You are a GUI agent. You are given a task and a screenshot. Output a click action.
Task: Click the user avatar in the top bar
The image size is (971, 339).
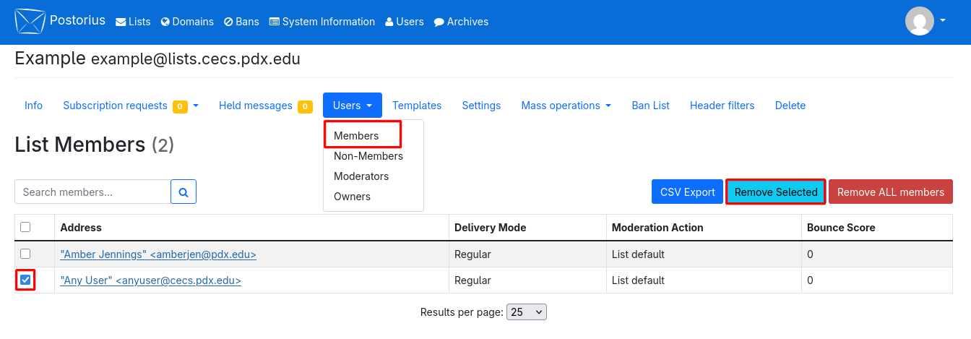click(920, 21)
